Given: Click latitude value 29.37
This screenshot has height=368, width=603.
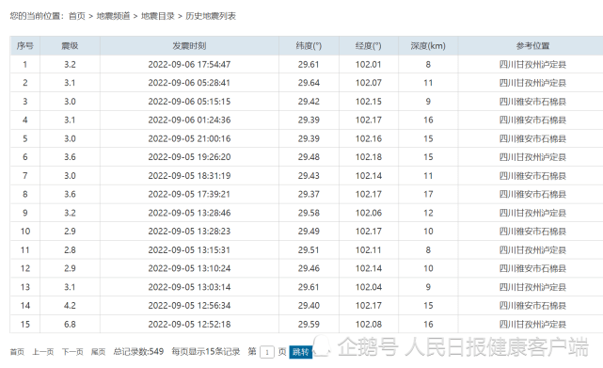Looking at the screenshot, I should point(309,194).
